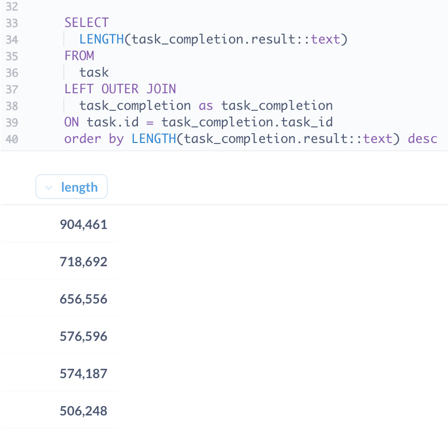448x431 pixels.
Task: Click the ON keyword on line 39
Action: pos(72,122)
